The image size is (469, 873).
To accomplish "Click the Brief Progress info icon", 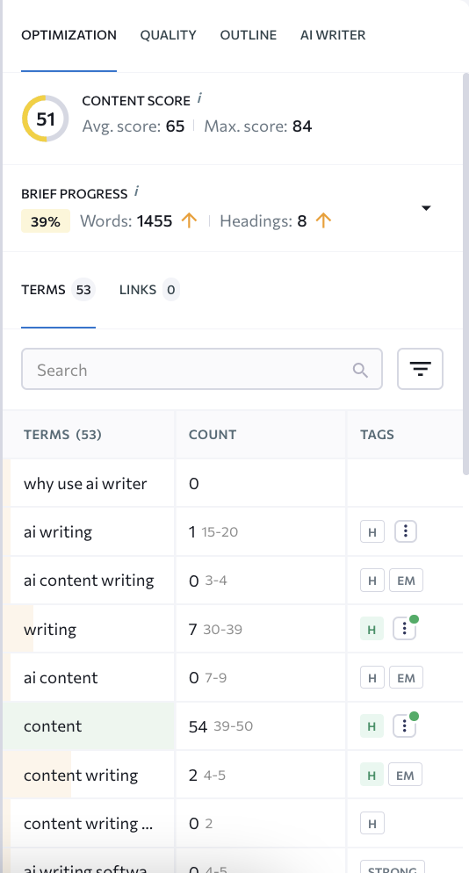I will [136, 192].
